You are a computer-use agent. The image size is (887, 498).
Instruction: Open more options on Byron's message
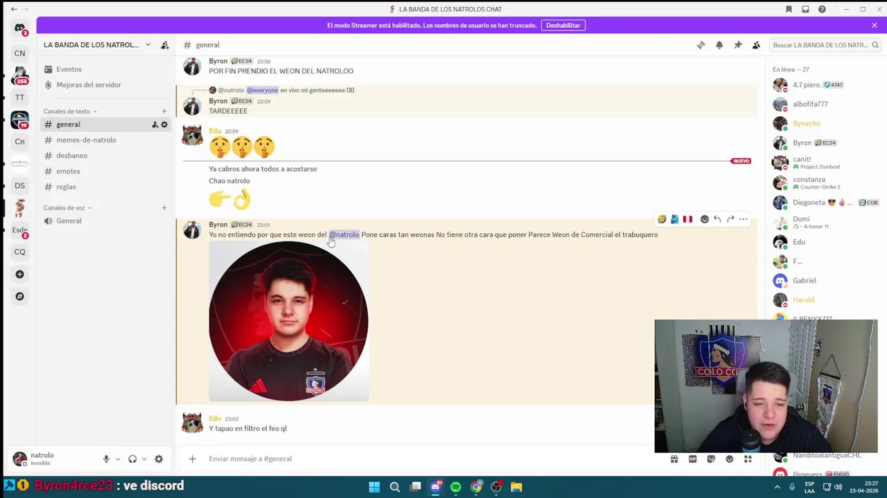(743, 219)
